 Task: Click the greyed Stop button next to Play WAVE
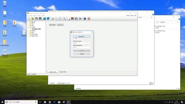click(x=60, y=25)
